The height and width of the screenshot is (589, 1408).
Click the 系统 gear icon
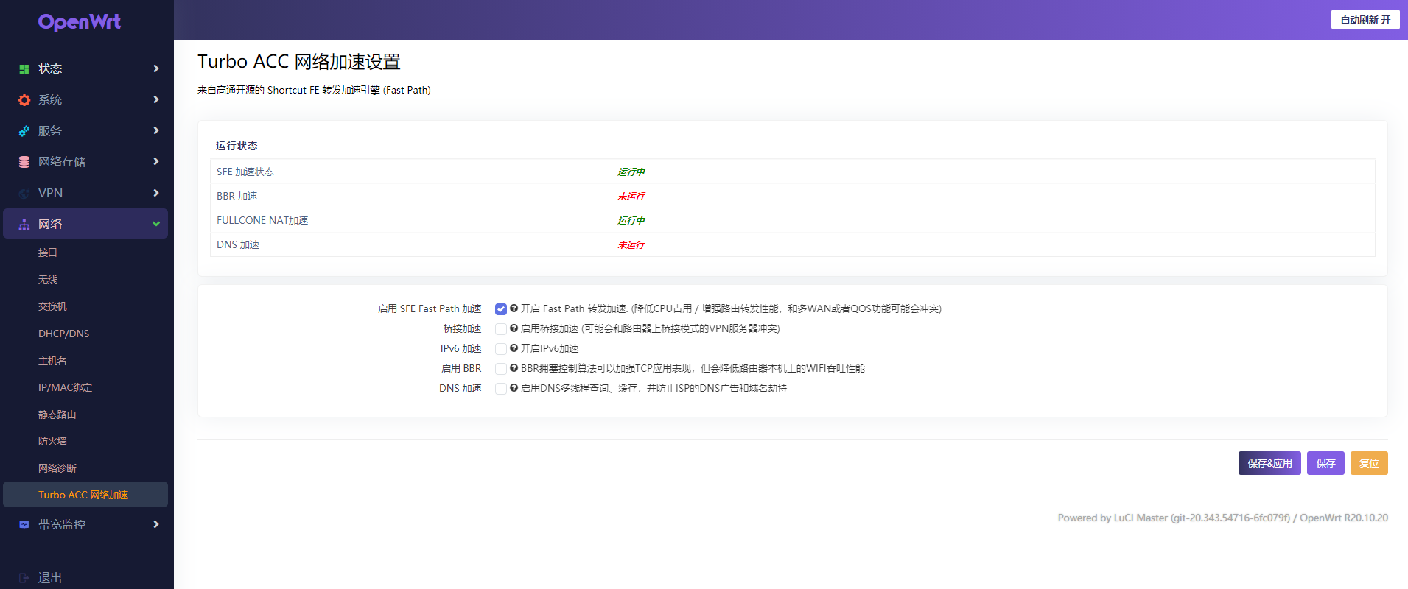coord(24,99)
